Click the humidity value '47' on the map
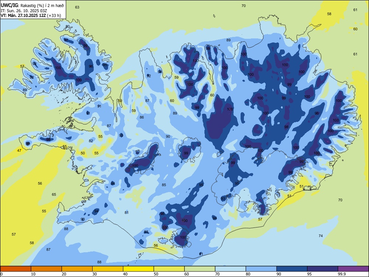The image size is (369, 277). point(19,150)
